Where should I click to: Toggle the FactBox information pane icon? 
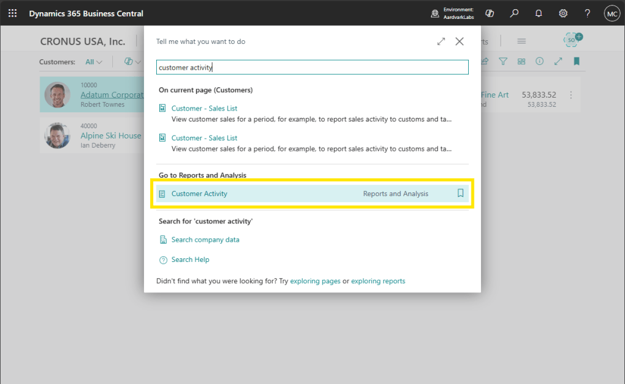point(540,62)
